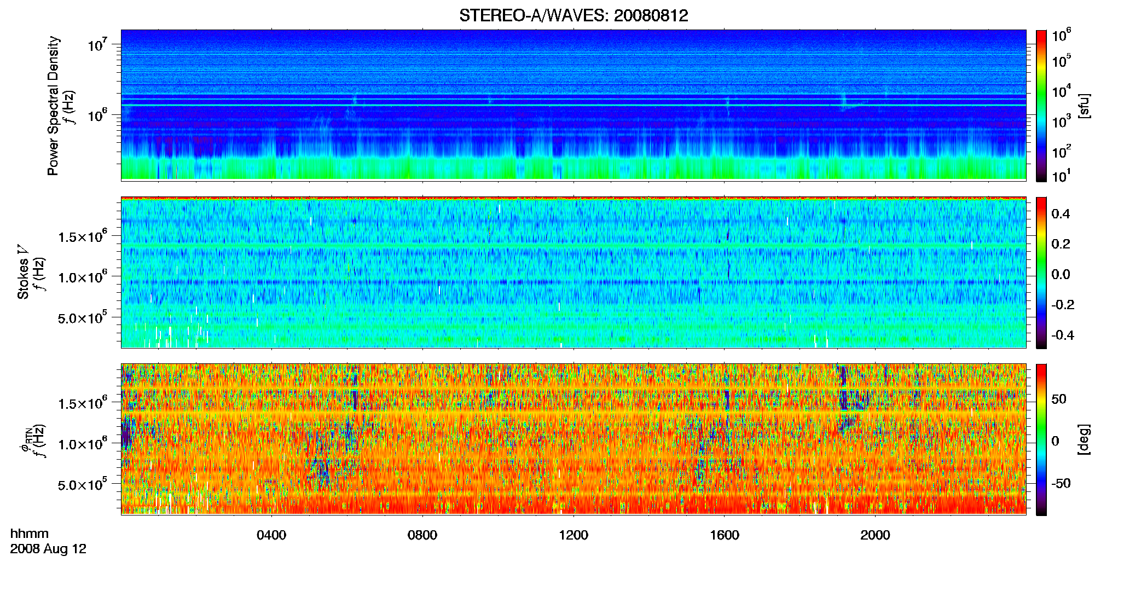Click the 10^3 label on the sfu color bar
Viewport: 1147px width, 591px height.
[x=1061, y=121]
